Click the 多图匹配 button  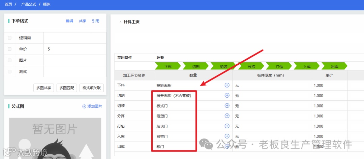tap(67, 88)
